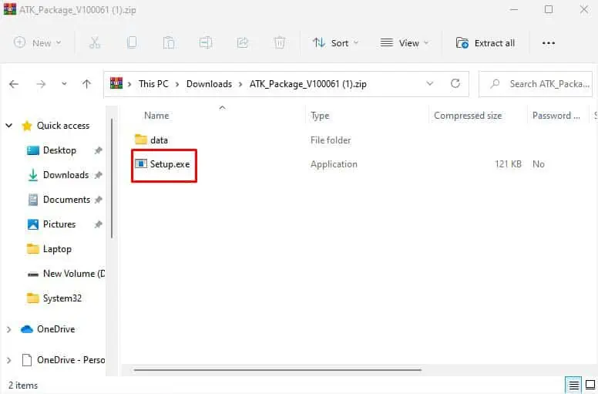Switch to details view in status bar
Screen dimensions: 598x394
[x=573, y=386]
